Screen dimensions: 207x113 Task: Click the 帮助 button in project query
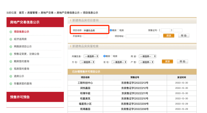click(184, 36)
